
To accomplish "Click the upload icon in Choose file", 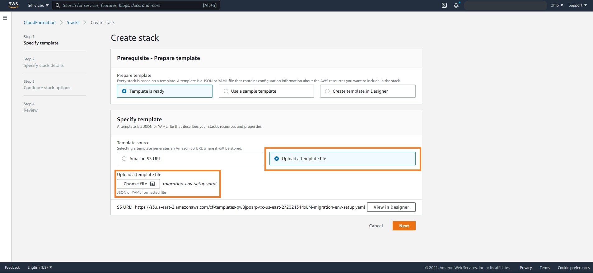I will 152,184.
